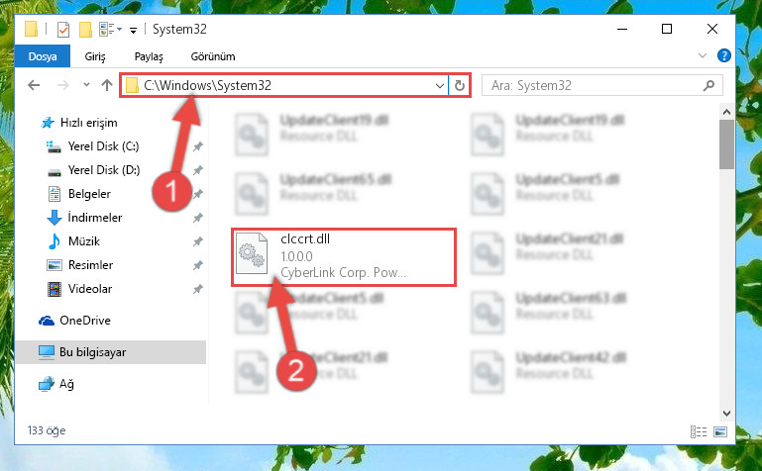Image resolution: width=762 pixels, height=471 pixels.
Task: Click the Properties quick access icon
Action: coord(63,30)
